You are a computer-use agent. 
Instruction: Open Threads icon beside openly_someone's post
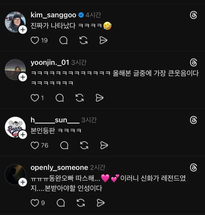193,167
